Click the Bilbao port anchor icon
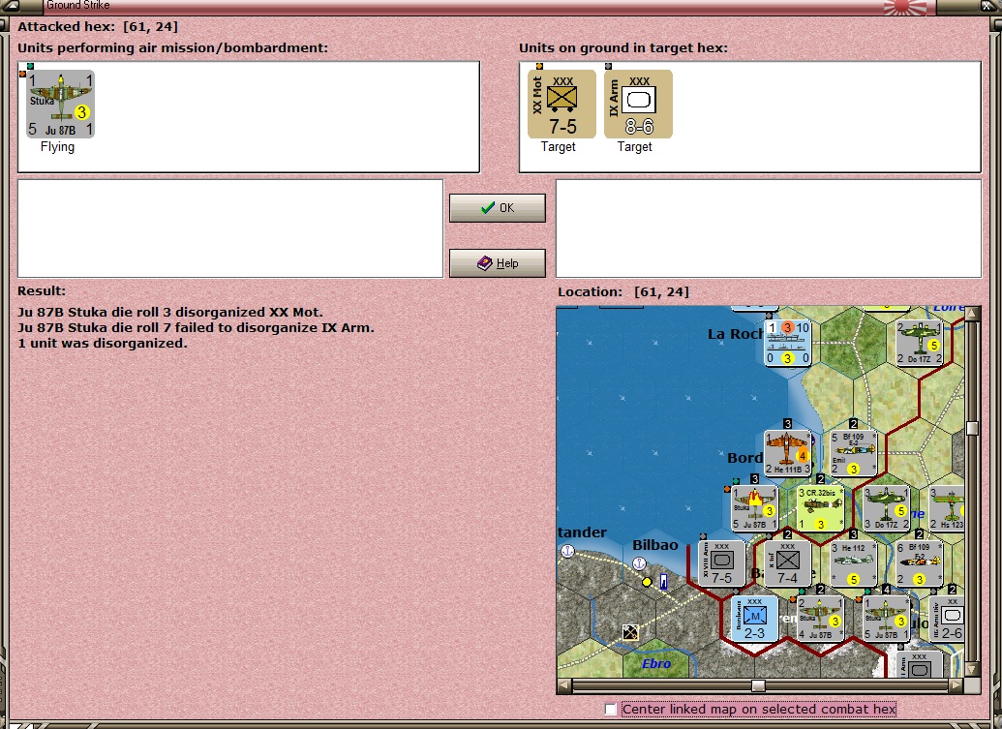Viewport: 1002px width, 729px height. click(638, 562)
